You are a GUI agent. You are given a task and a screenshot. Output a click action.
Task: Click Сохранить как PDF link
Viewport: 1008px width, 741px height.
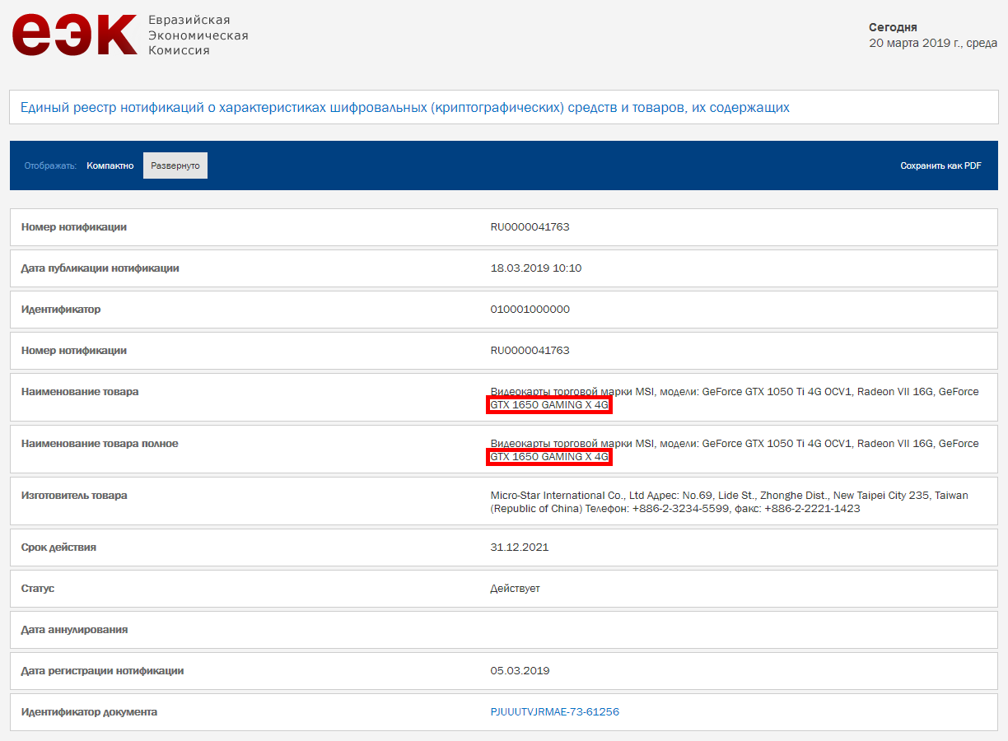(x=940, y=165)
